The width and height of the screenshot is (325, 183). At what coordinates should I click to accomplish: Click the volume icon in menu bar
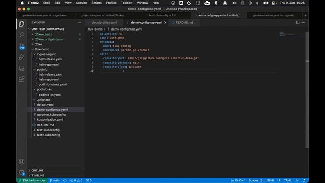(234, 3)
